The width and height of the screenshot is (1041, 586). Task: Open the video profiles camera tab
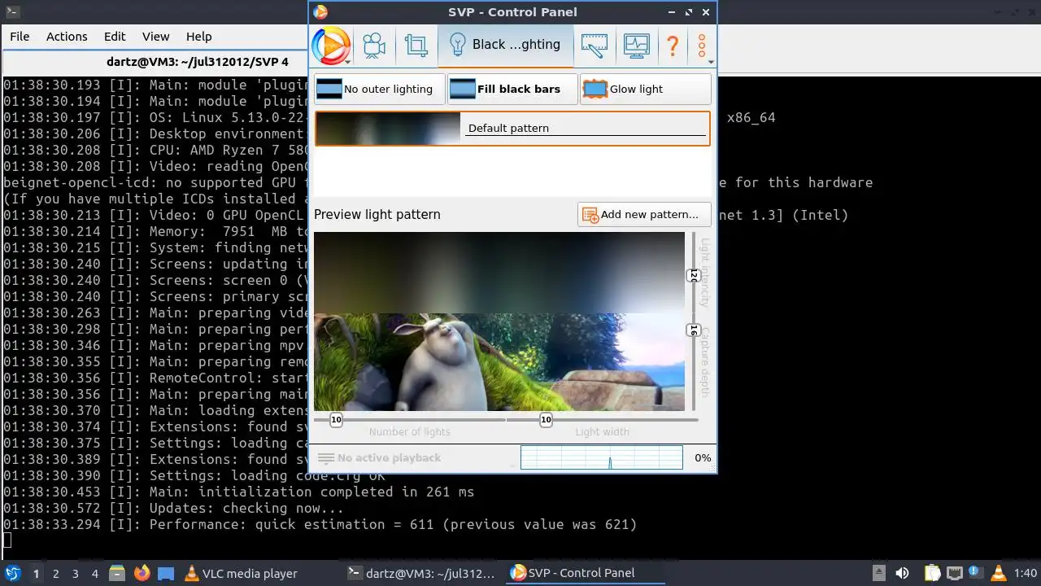(x=374, y=46)
